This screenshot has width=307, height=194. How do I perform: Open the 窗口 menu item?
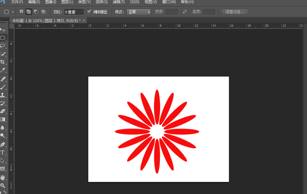pos(169,2)
